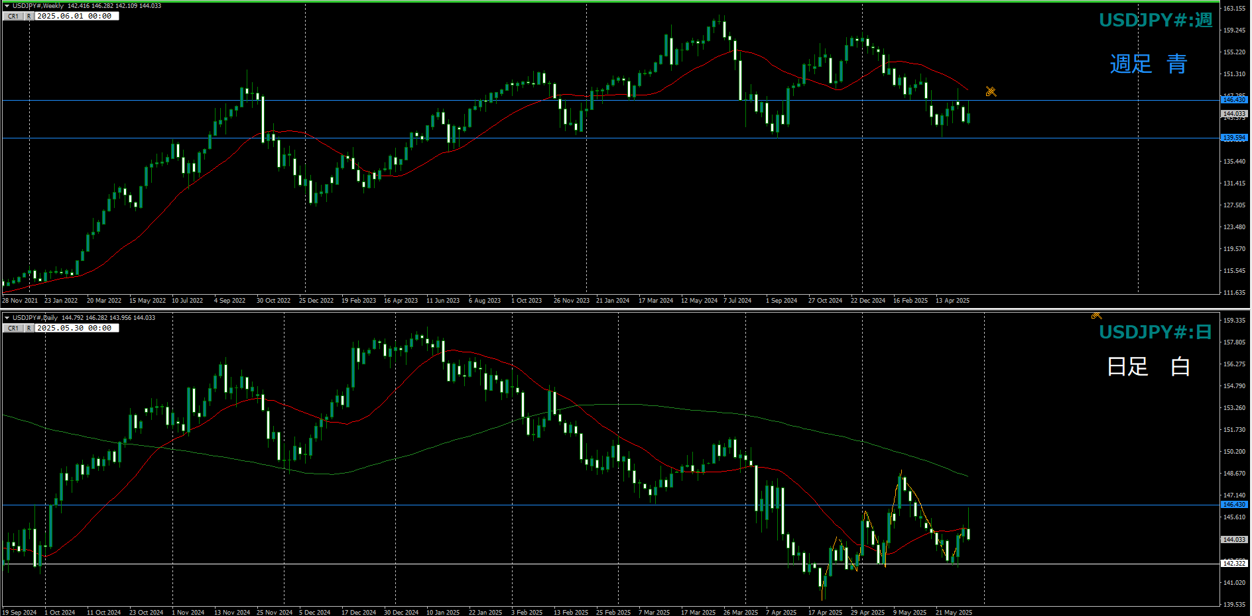The width and height of the screenshot is (1252, 616).
Task: Click the 163.155 price scale value
Action: 1234,9
